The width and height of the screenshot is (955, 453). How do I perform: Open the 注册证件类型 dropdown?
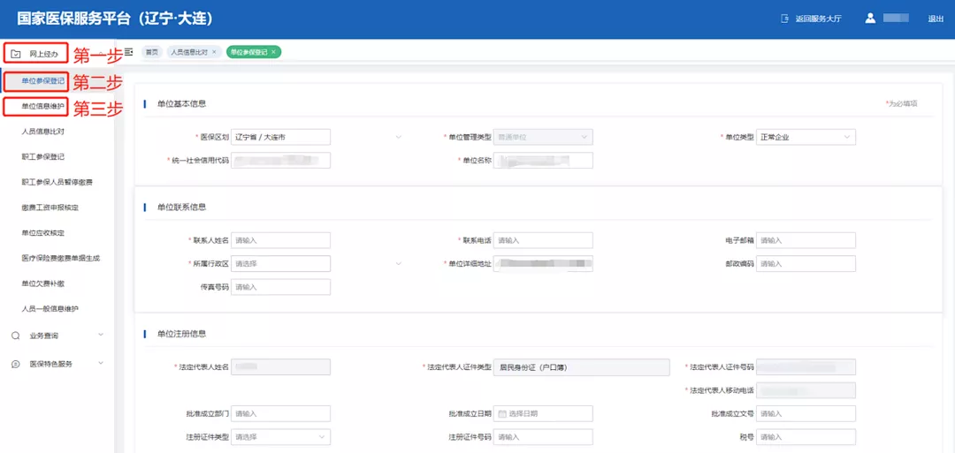pyautogui.click(x=320, y=436)
